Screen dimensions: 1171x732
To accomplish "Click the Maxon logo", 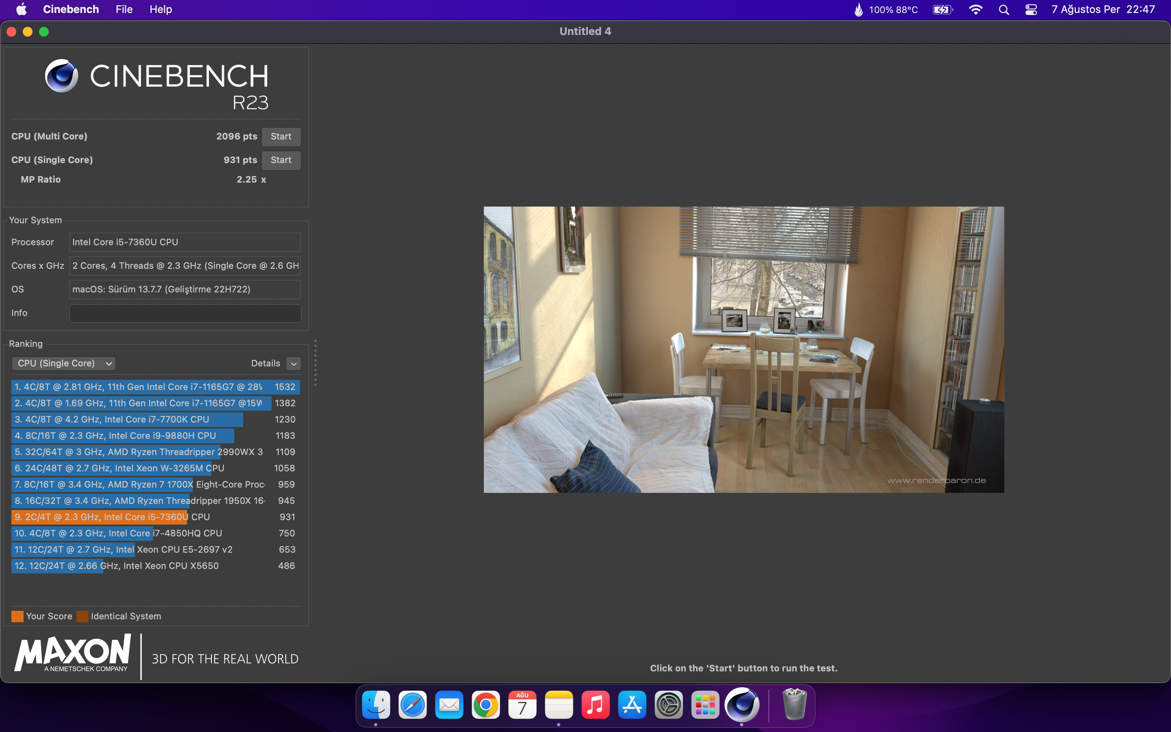I will [73, 652].
